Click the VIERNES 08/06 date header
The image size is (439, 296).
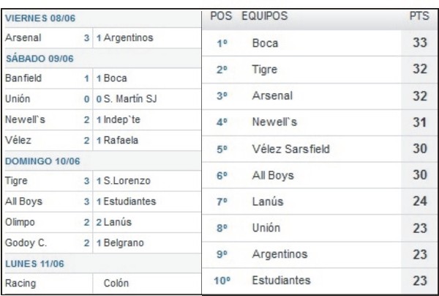point(41,17)
